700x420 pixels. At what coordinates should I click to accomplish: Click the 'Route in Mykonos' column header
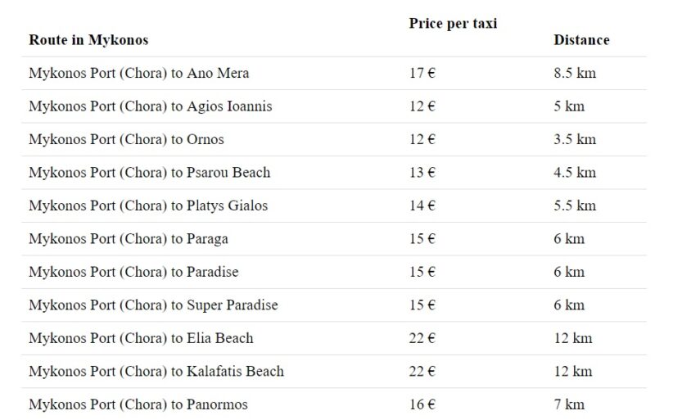(88, 39)
